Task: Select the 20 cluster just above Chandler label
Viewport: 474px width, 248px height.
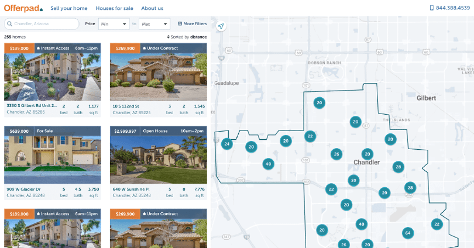Action: coord(367,154)
